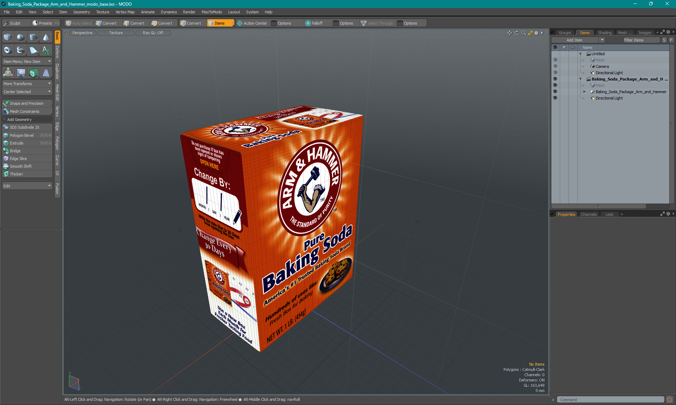Viewport: 676px width, 405px height.
Task: Click the soft bend grid tool icon
Action: click(x=21, y=73)
